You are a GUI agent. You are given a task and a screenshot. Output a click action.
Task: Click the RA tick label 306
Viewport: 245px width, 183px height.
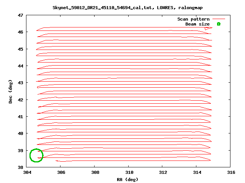pyautogui.click(x=61, y=172)
